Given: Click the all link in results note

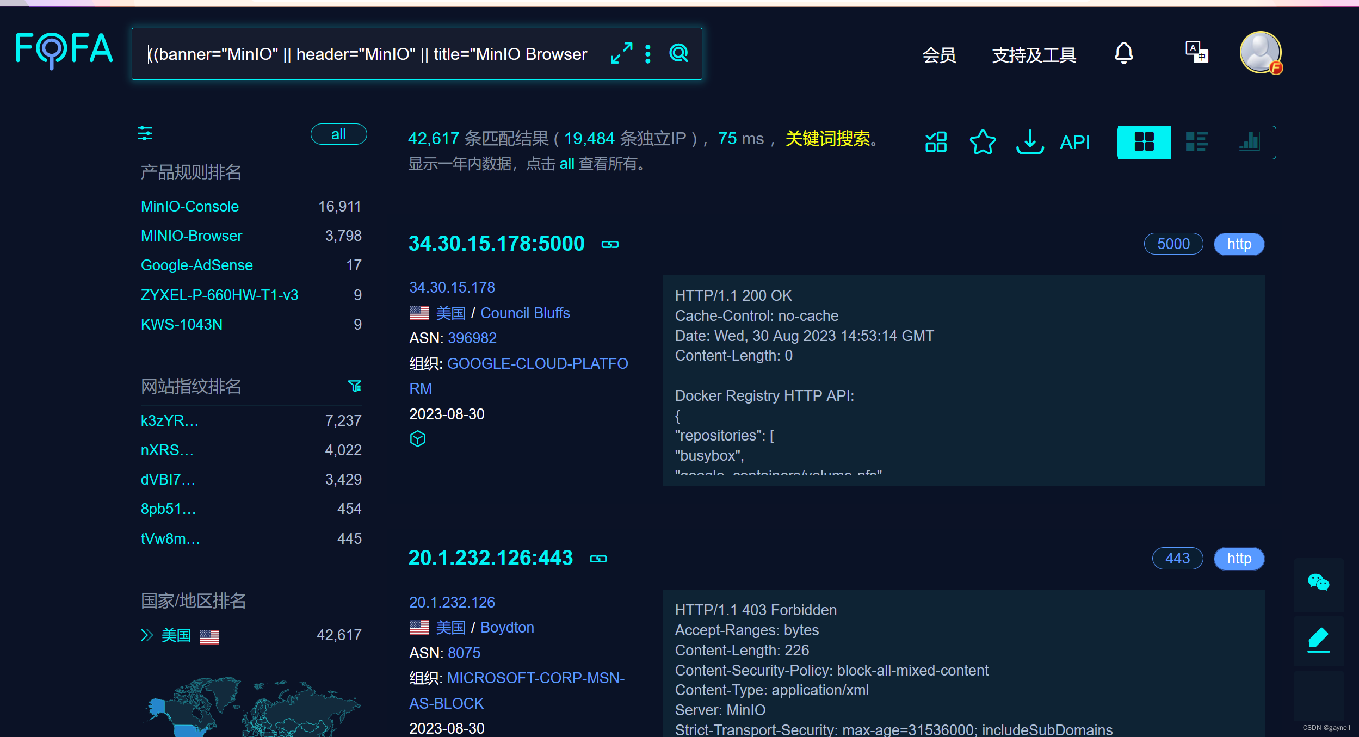Looking at the screenshot, I should tap(567, 164).
